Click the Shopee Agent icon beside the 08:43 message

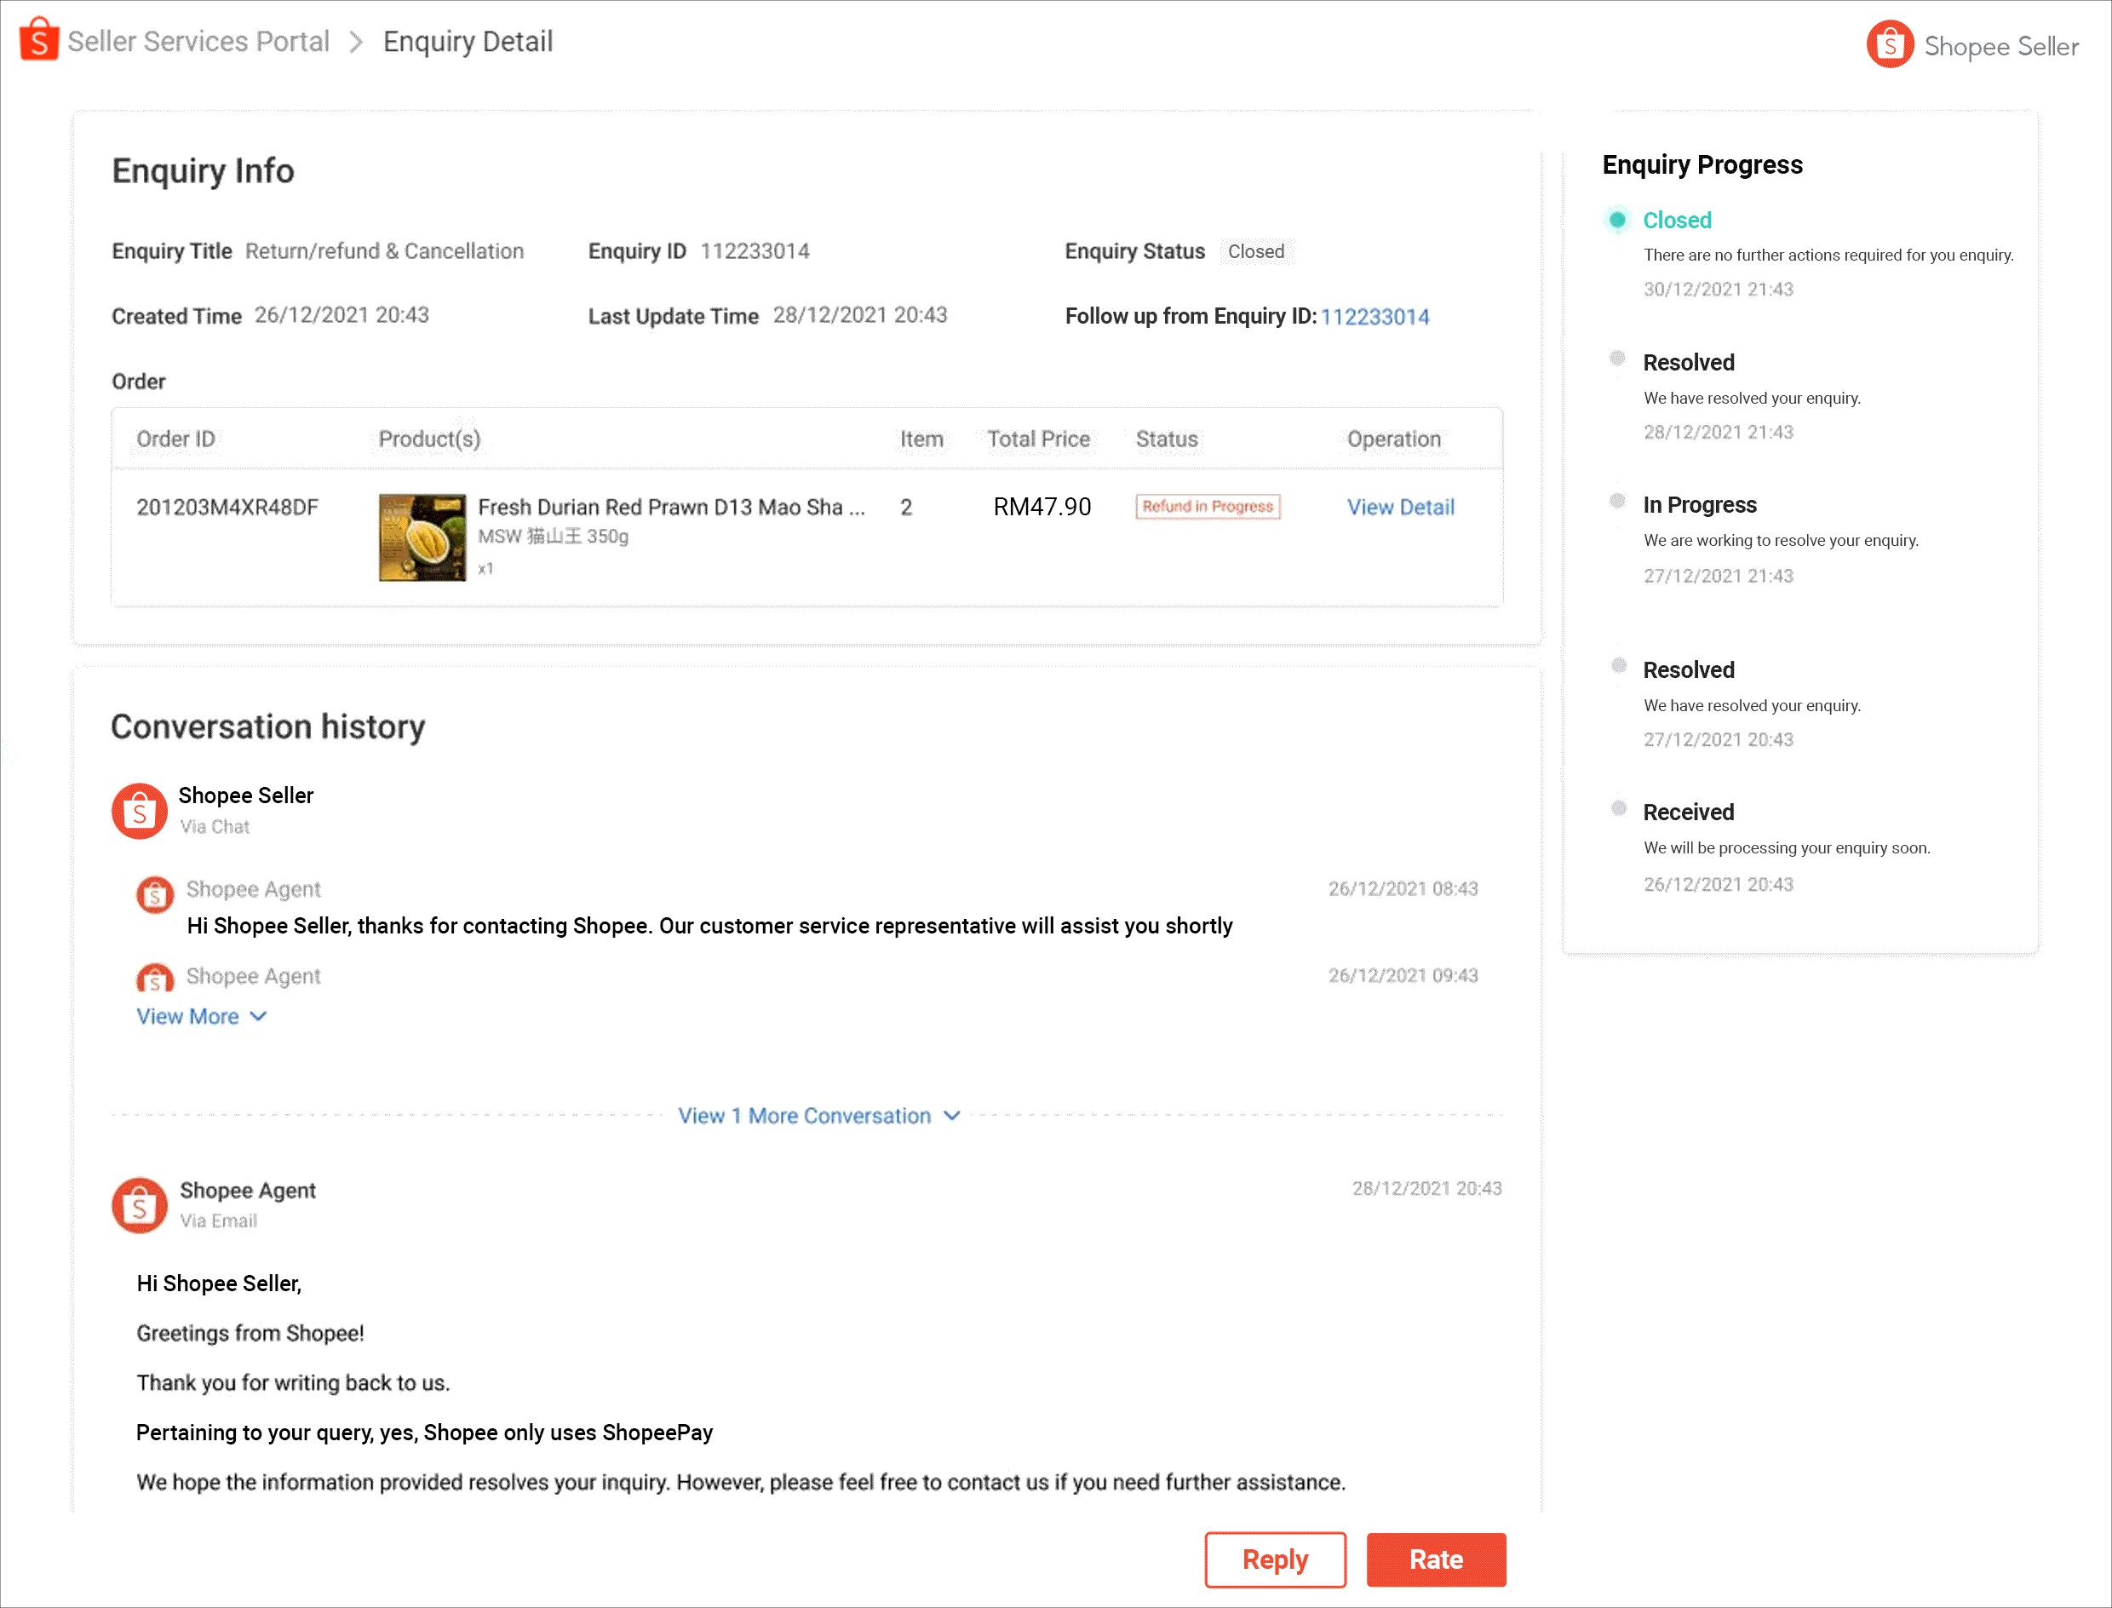tap(154, 894)
